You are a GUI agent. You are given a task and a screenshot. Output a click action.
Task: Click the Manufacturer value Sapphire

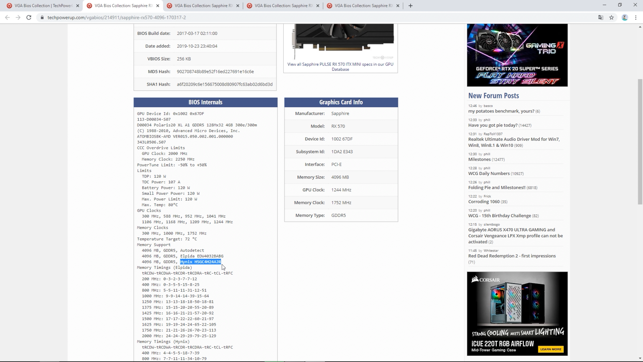tap(340, 114)
